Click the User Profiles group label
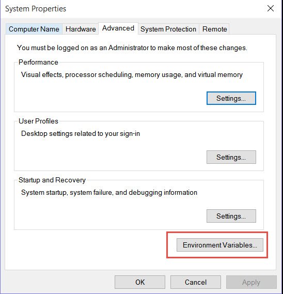Screen dimensions: 283x294 tap(38, 121)
